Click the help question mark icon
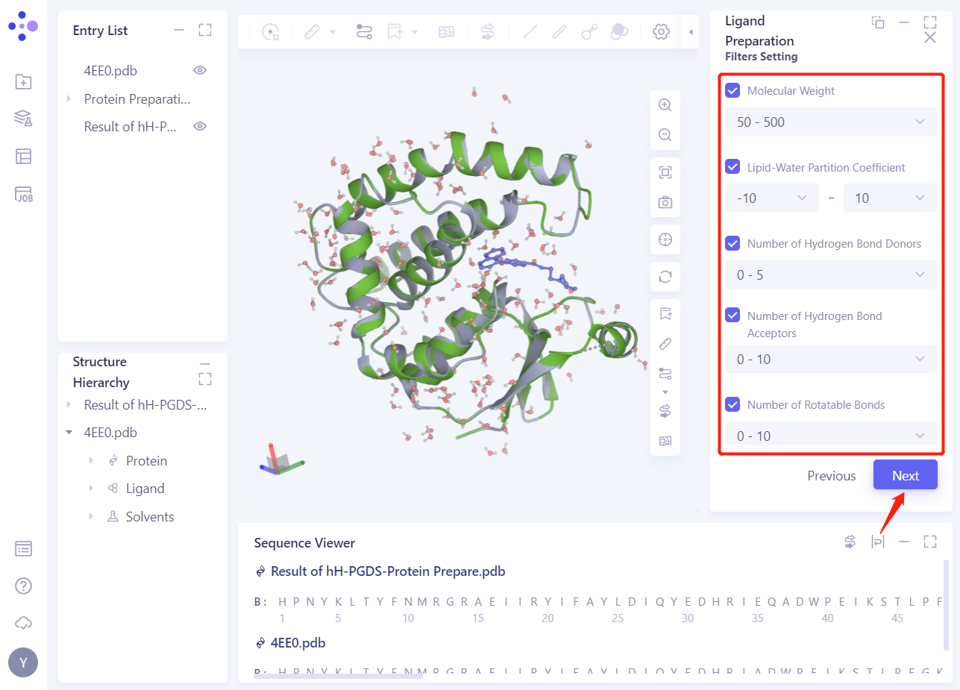Viewport: 960px width, 690px height. (x=23, y=586)
